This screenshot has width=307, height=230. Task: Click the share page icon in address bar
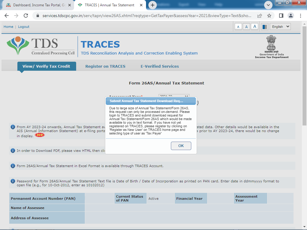click(x=260, y=16)
